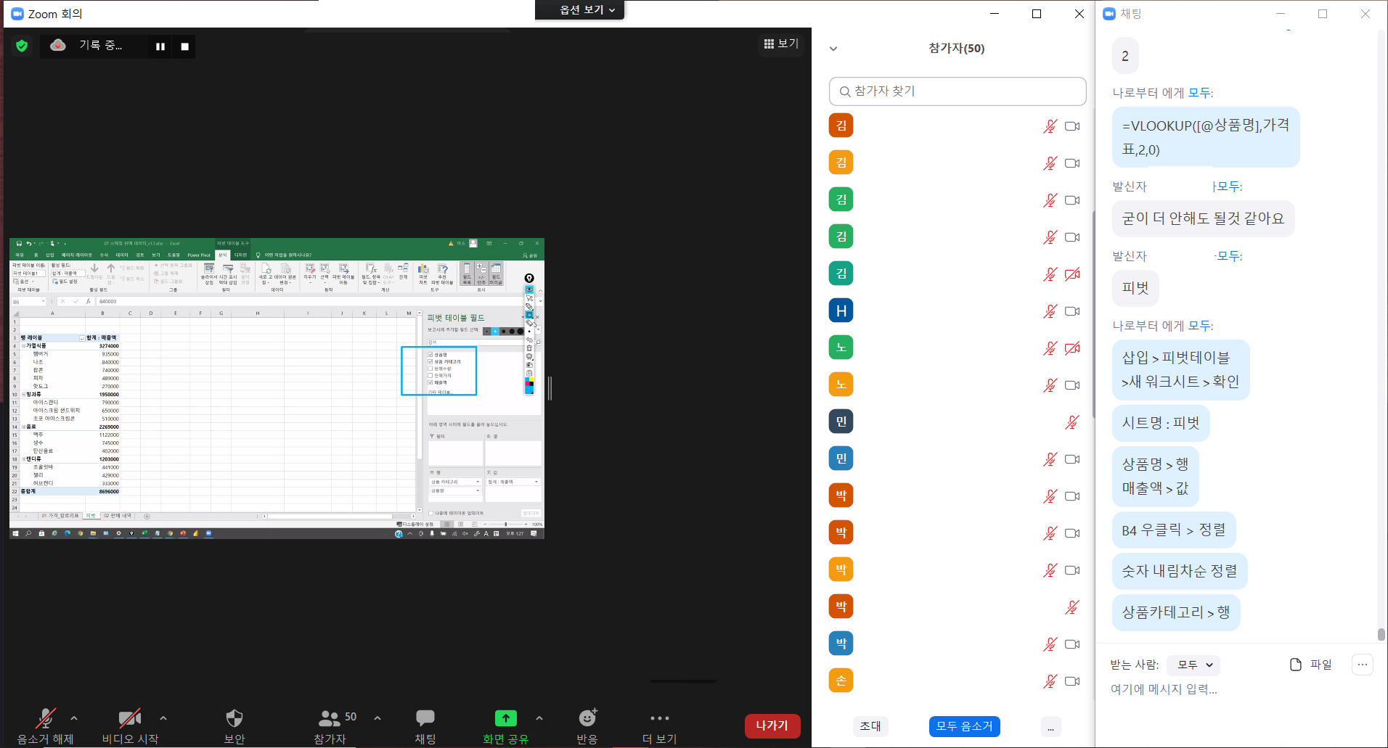This screenshot has height=748, width=1388.
Task: Open the 받는 사람 모두 recipient dropdown
Action: click(x=1194, y=665)
